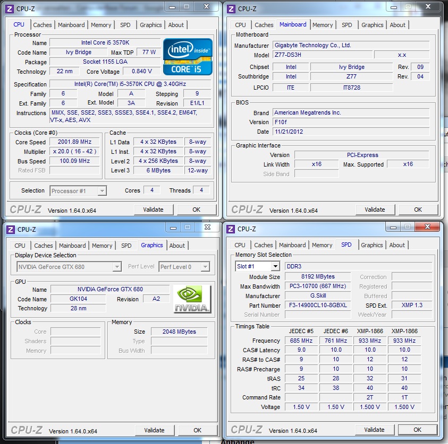Click Validate in the CPU tab window
448x444 pixels.
(154, 210)
